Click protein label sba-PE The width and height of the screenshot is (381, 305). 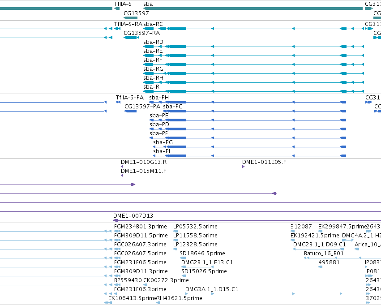[x=159, y=116]
